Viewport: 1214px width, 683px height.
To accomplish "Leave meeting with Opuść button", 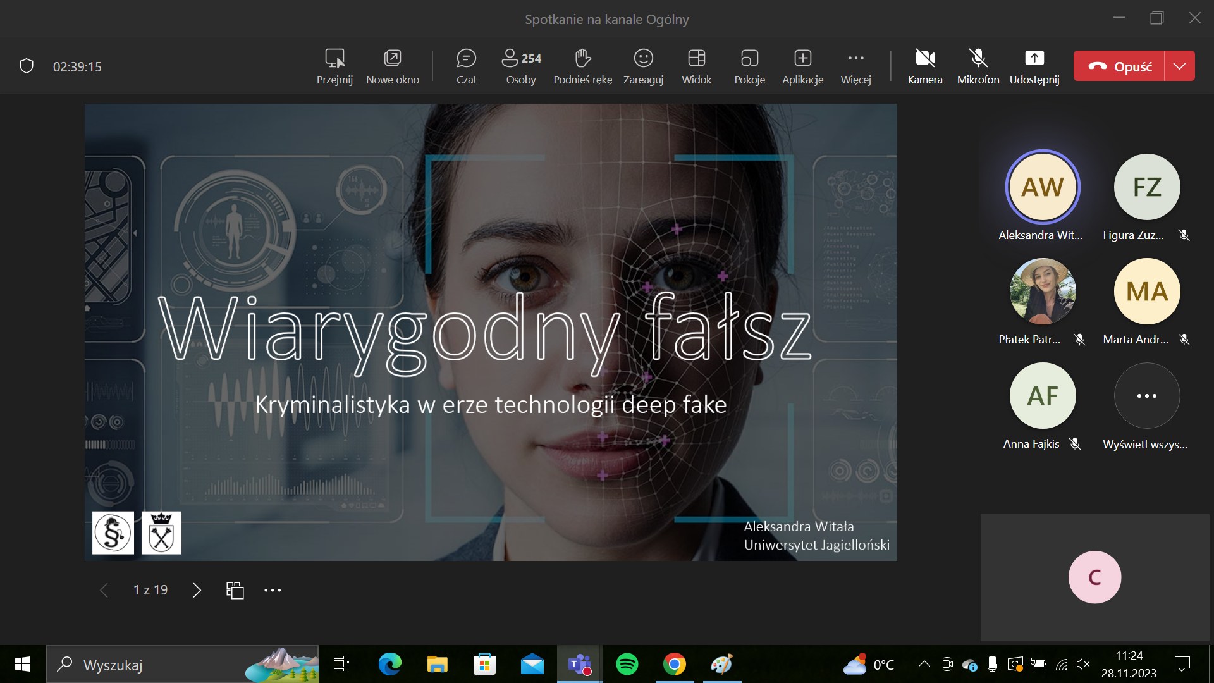I will pos(1119,66).
